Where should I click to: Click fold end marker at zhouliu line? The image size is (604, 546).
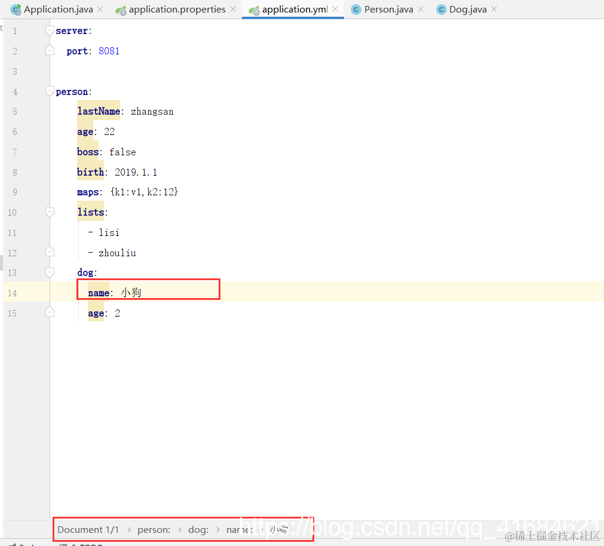(x=50, y=251)
